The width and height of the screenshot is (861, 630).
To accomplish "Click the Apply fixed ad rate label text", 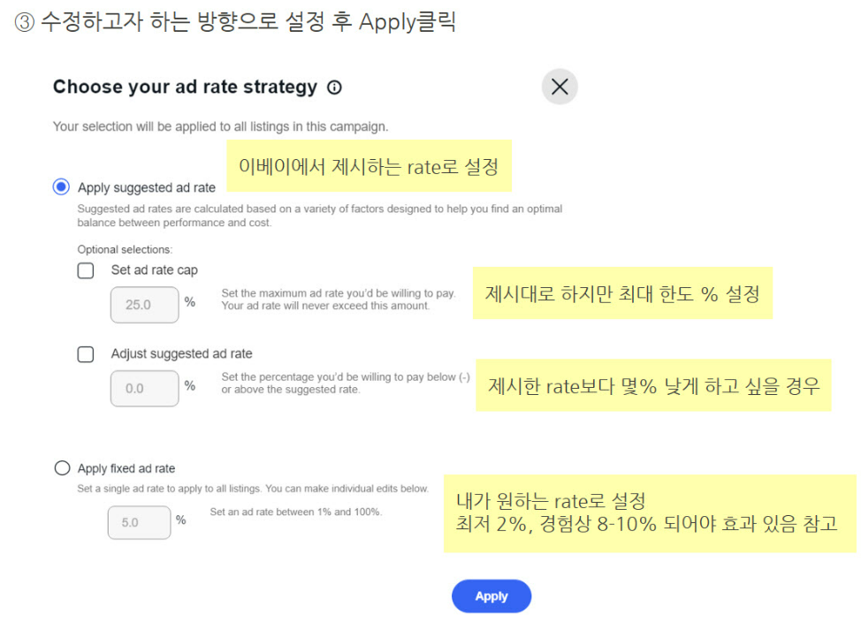I will click(x=126, y=468).
